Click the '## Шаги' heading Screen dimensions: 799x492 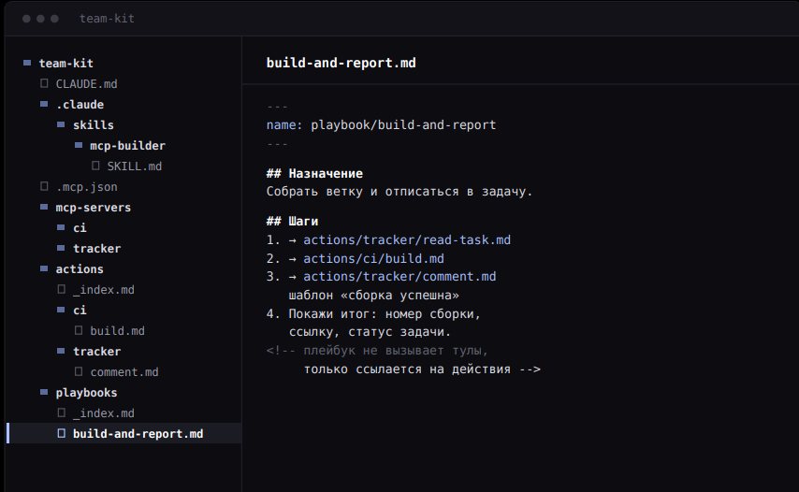(x=292, y=221)
